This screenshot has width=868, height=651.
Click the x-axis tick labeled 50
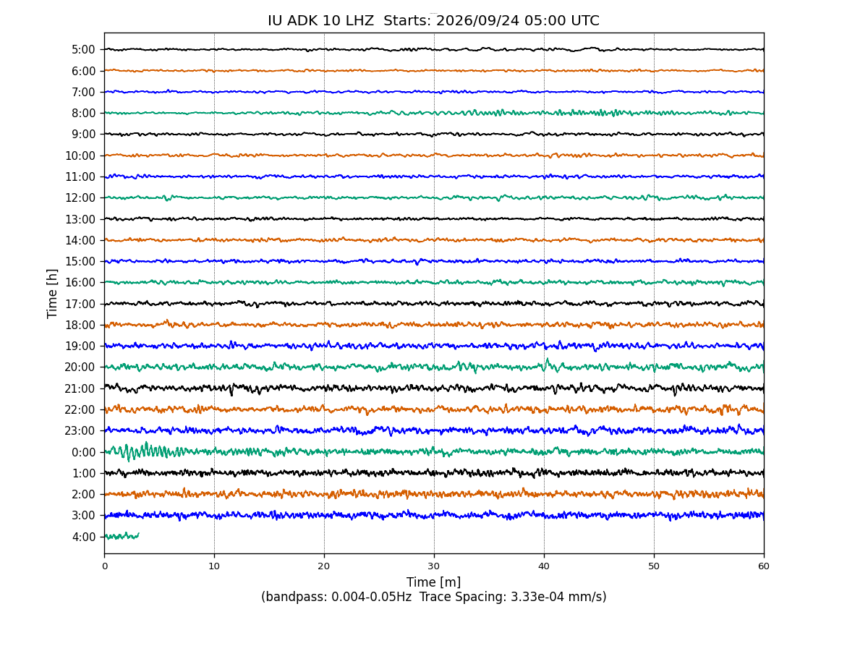click(x=654, y=566)
